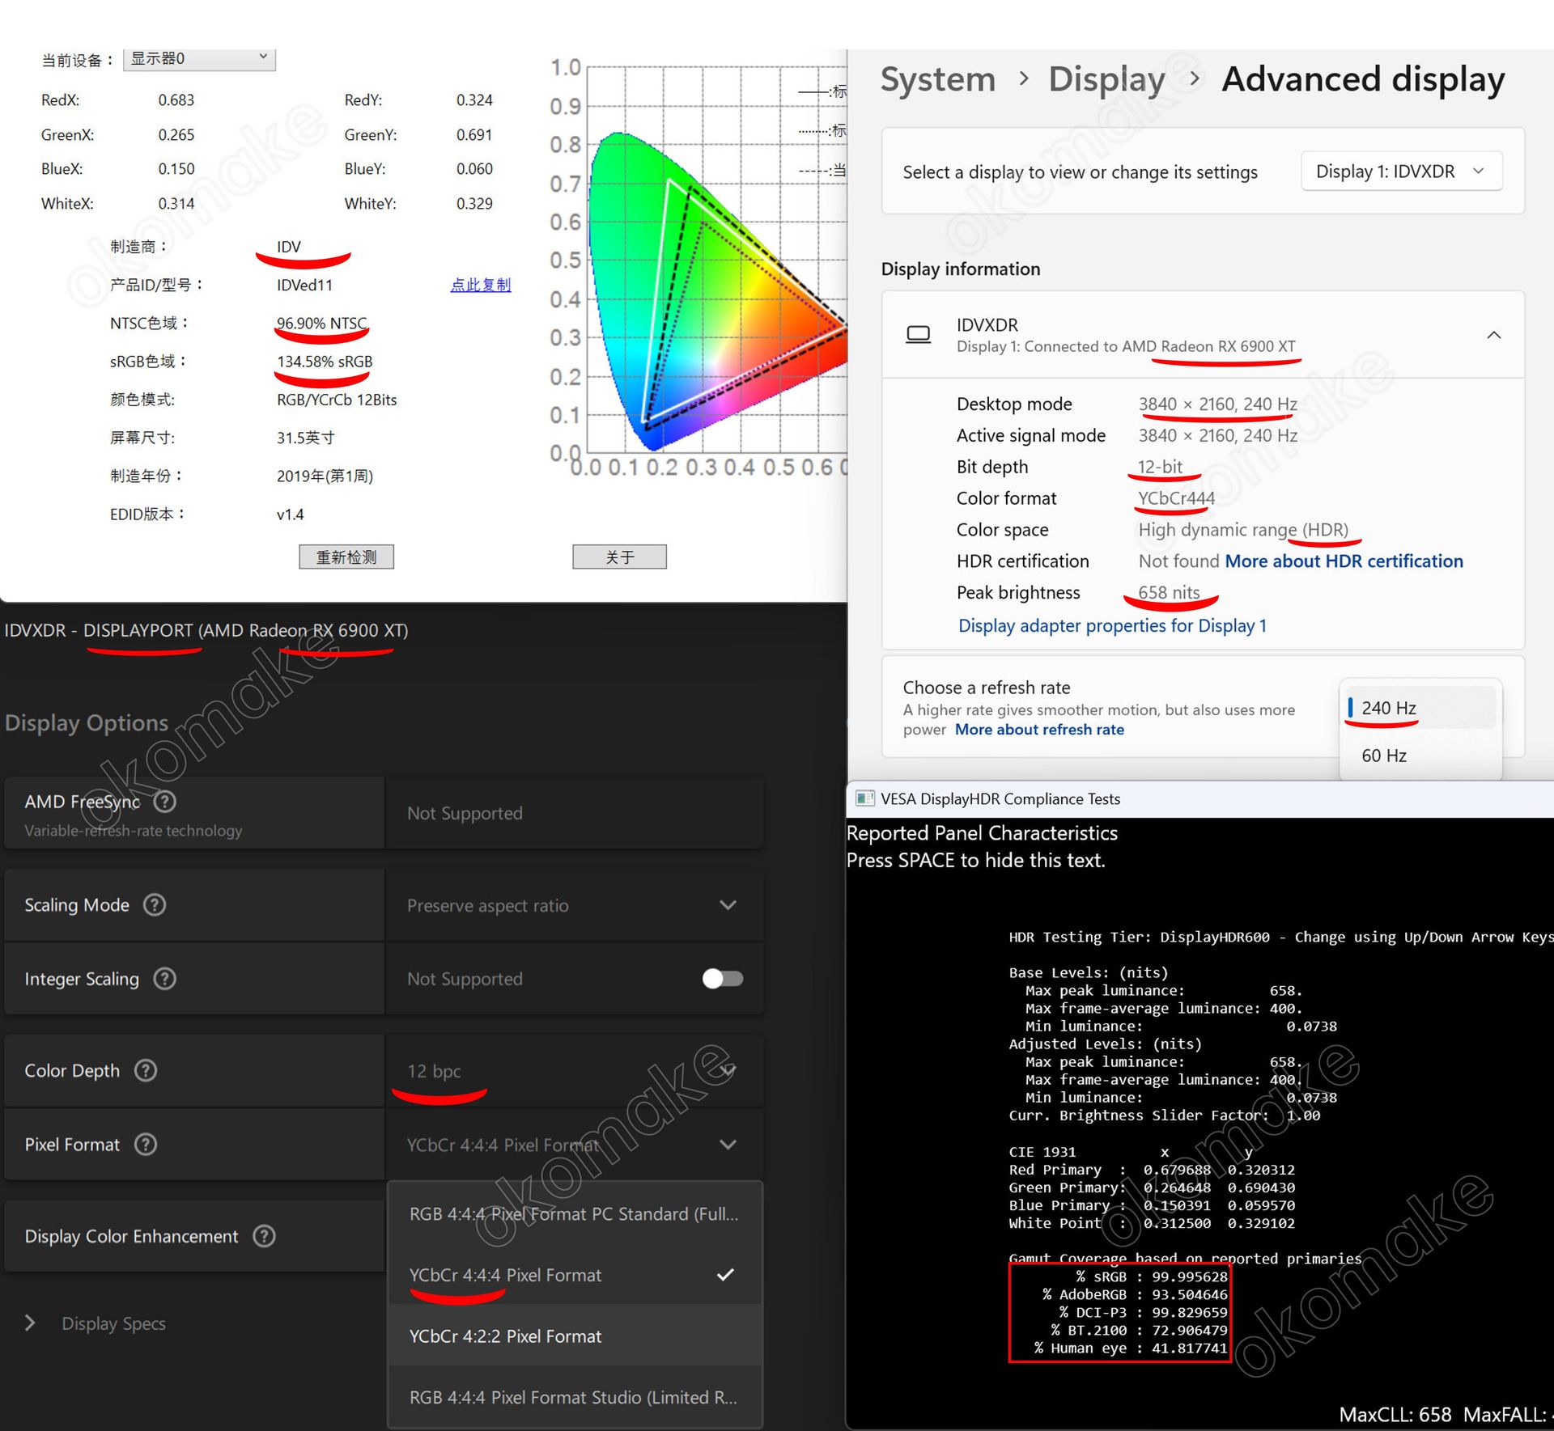Viewport: 1554px width, 1431px height.
Task: Select the 240 Hz refresh rate
Action: [1389, 708]
